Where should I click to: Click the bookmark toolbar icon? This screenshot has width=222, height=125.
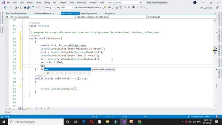(x=133, y=8)
